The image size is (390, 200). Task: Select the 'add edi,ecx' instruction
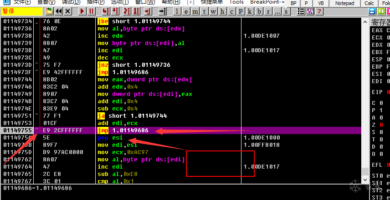pyautogui.click(x=118, y=123)
